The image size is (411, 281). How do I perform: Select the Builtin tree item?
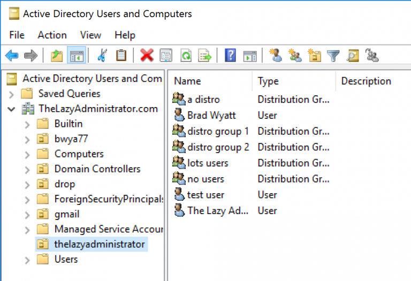click(68, 124)
